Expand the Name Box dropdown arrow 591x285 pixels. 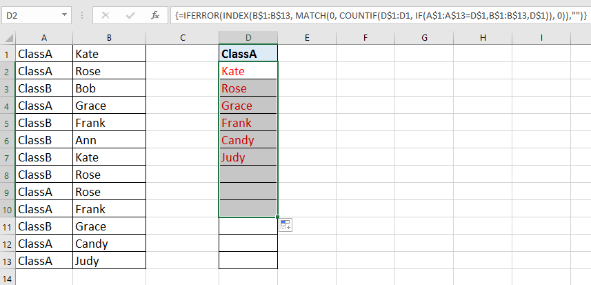tap(64, 14)
